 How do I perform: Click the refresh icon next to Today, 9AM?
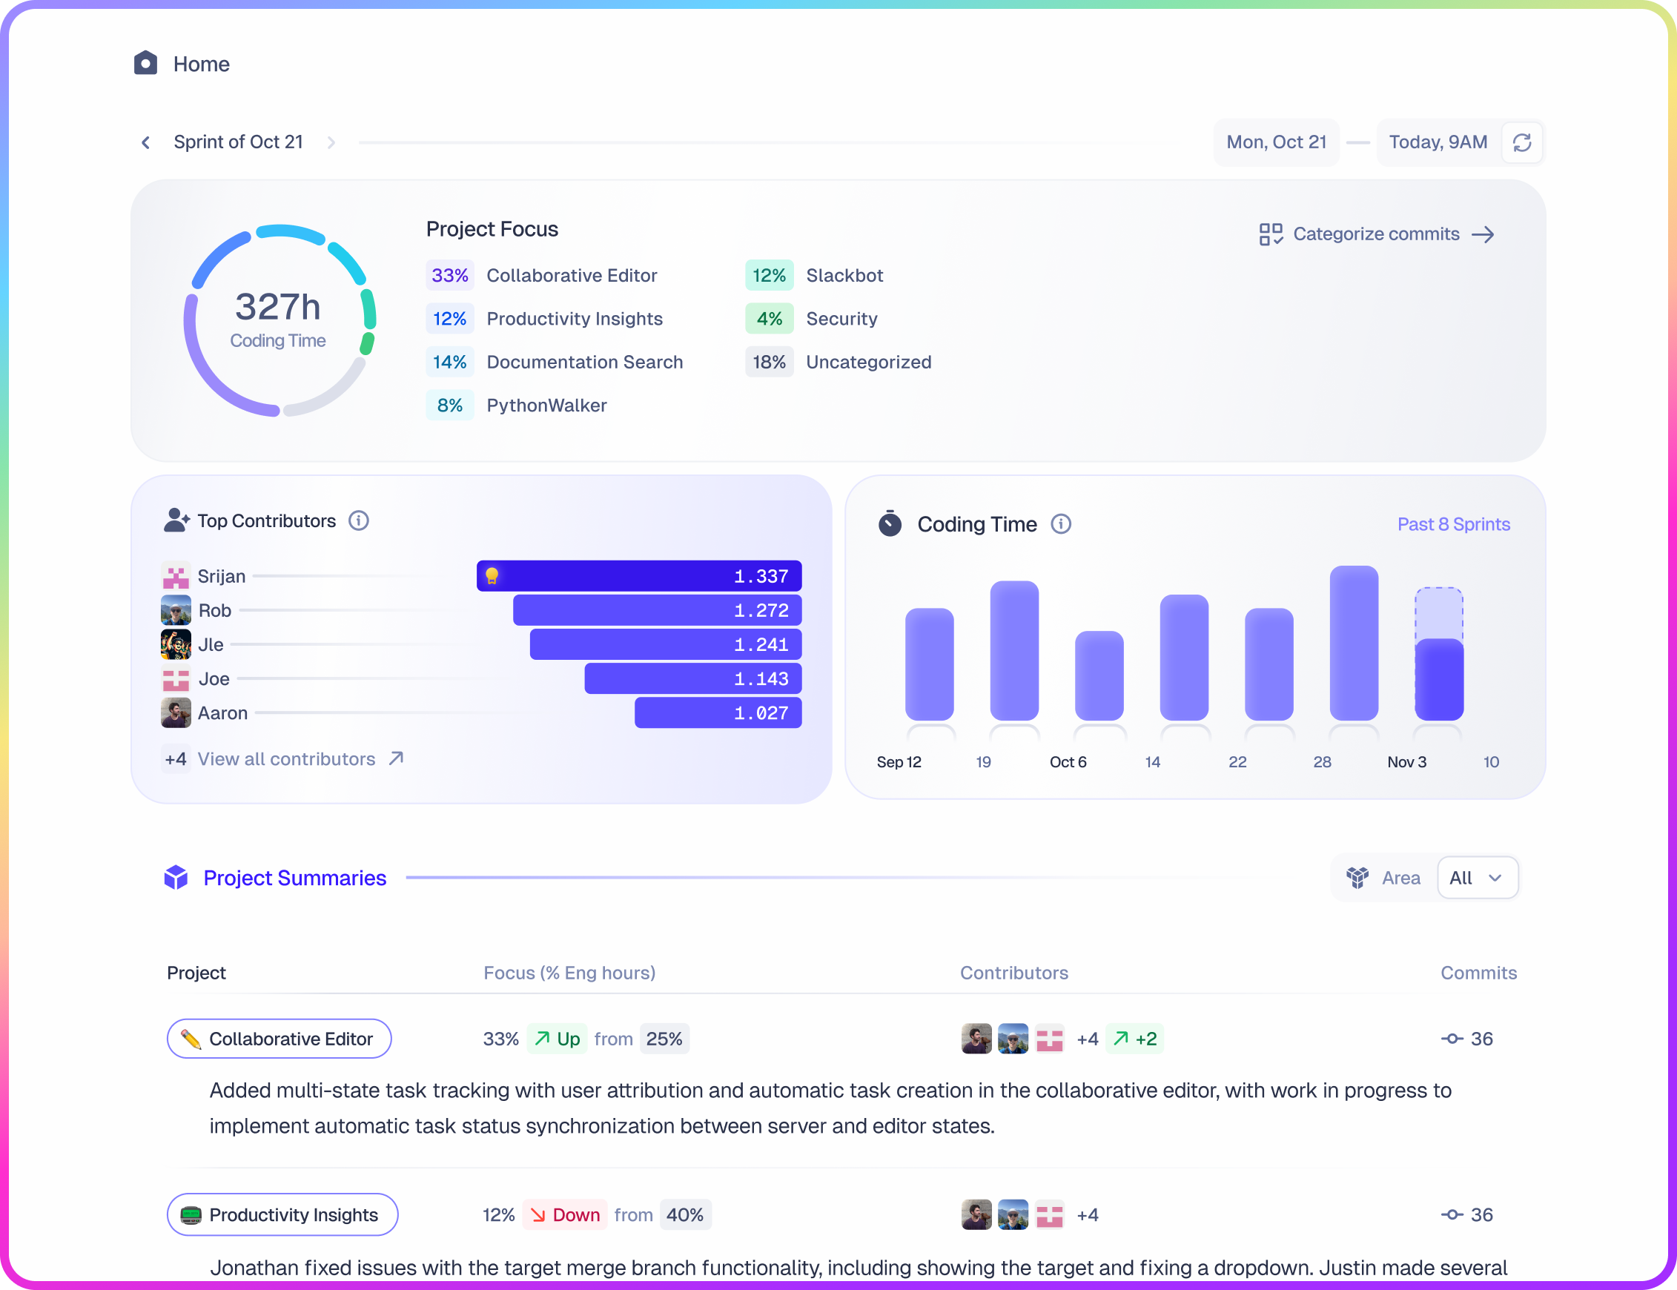click(x=1523, y=142)
